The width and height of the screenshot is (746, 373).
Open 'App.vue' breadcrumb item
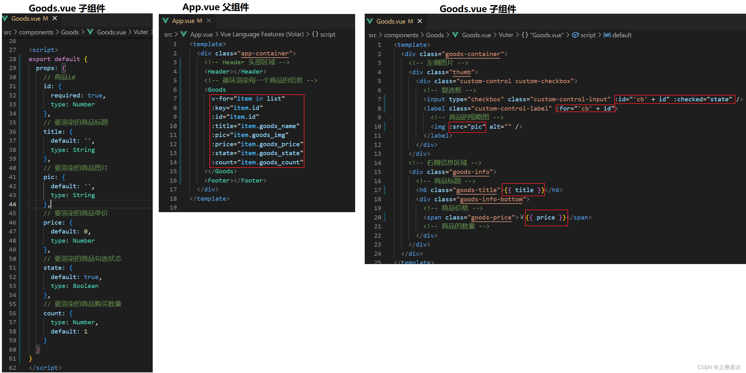click(201, 34)
